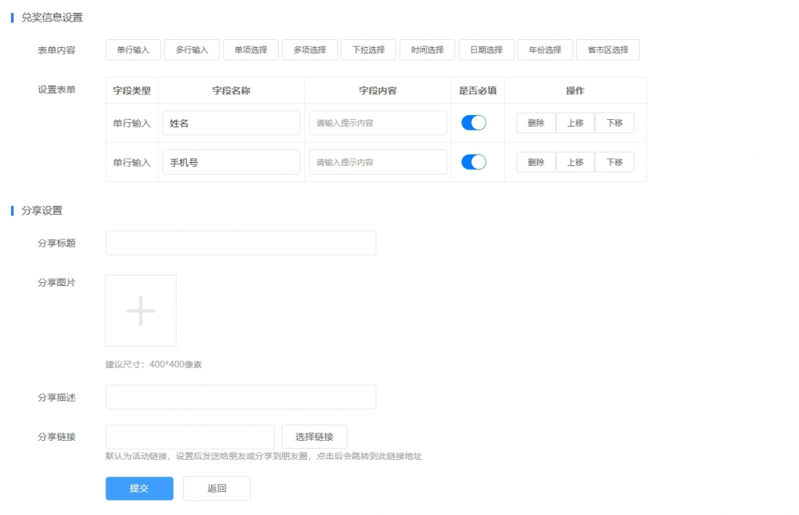Add a 年份选择 field to form
Viewport: 799px width, 515px height.
pyautogui.click(x=545, y=50)
